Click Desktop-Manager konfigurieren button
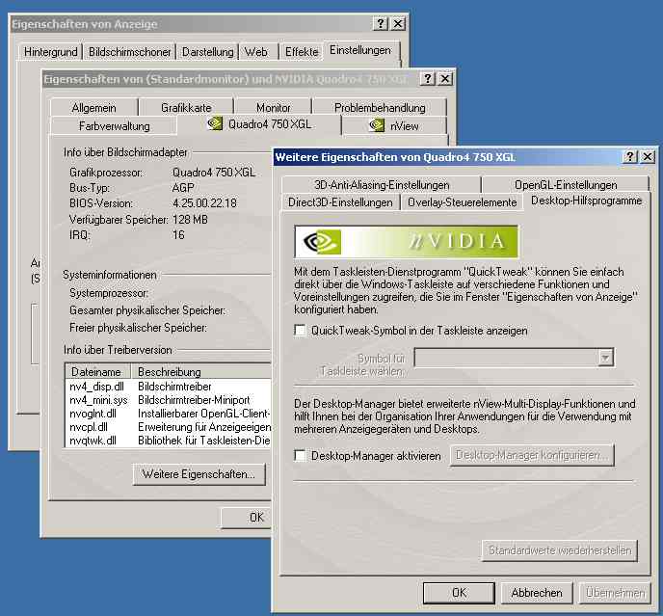 [532, 455]
